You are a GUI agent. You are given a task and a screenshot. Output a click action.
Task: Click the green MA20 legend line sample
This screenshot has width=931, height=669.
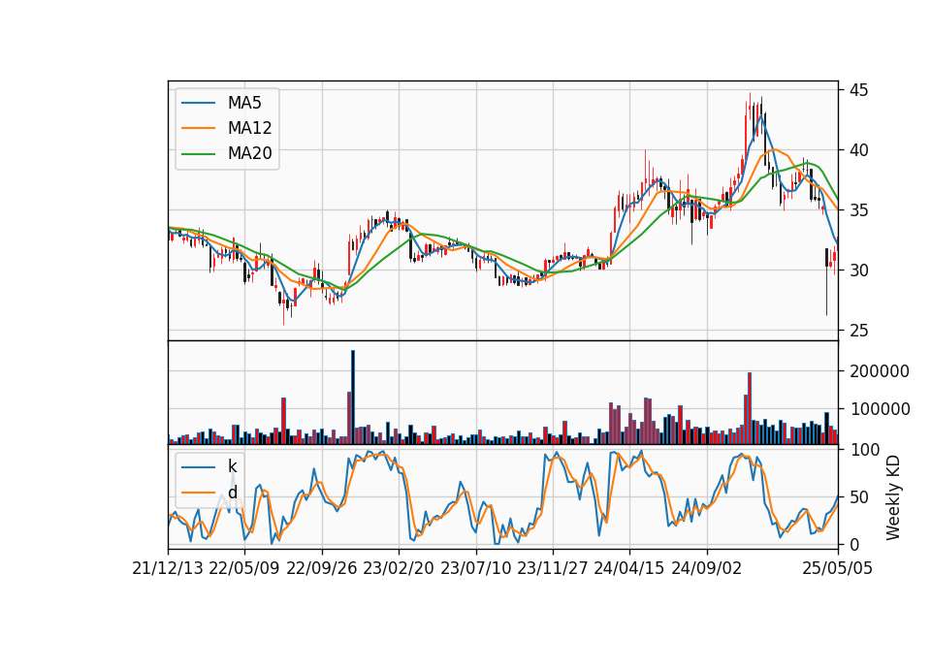198,154
